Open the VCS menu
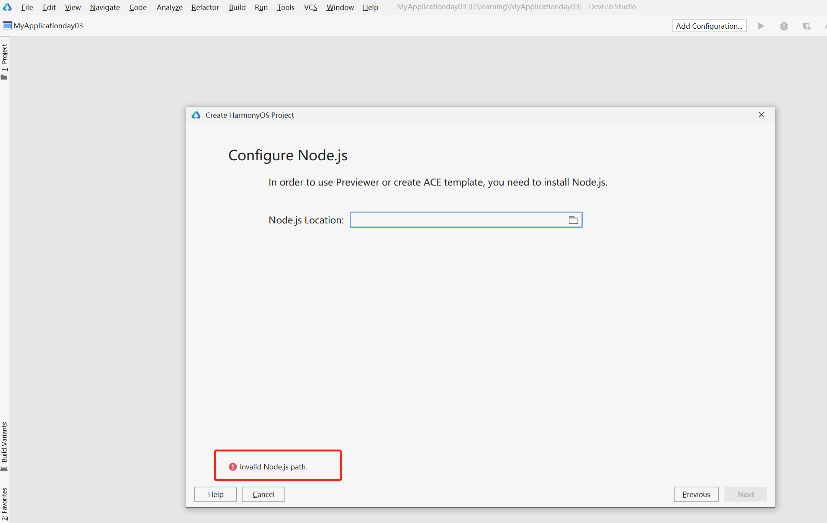 point(310,7)
